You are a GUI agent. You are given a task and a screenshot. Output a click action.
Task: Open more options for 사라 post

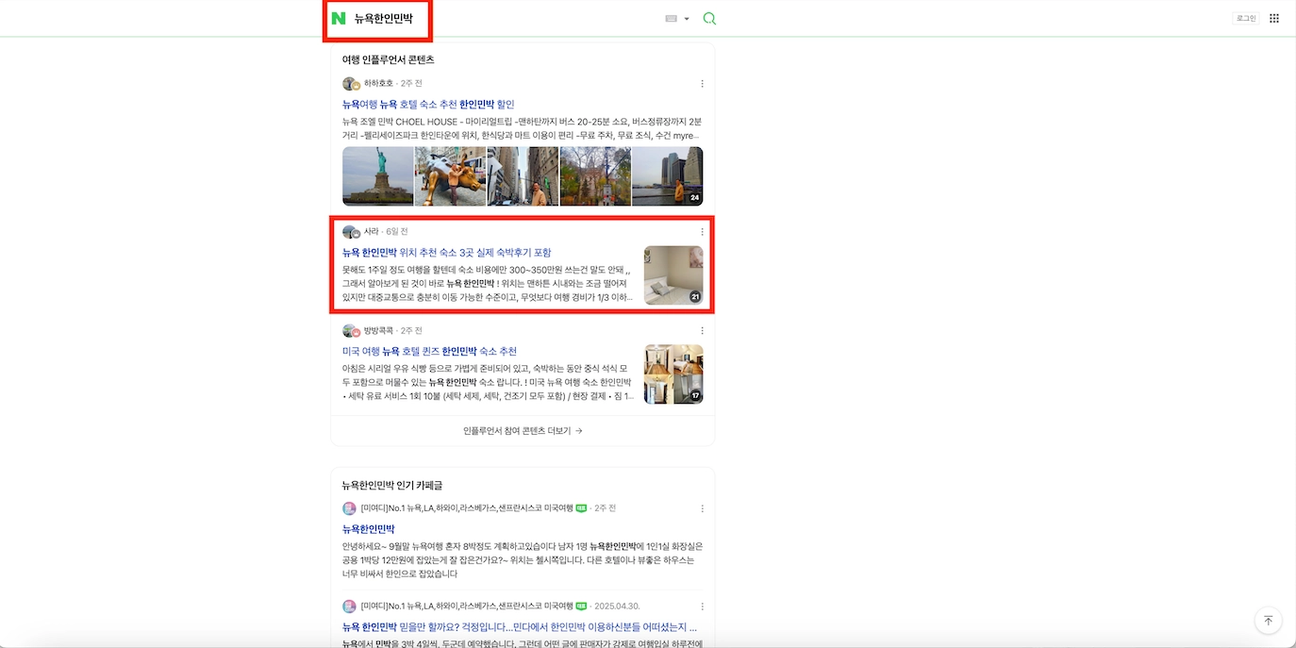click(702, 232)
